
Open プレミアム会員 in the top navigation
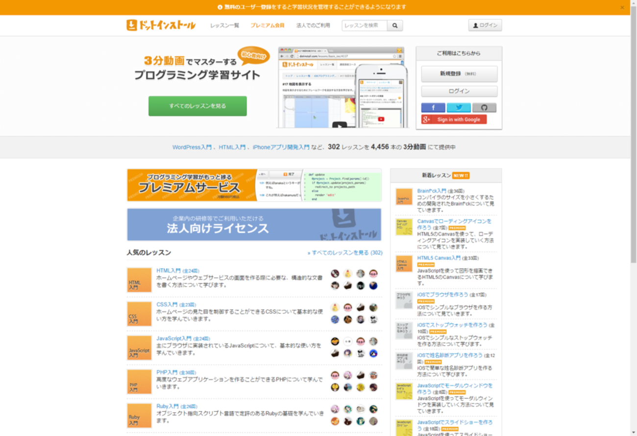[268, 25]
